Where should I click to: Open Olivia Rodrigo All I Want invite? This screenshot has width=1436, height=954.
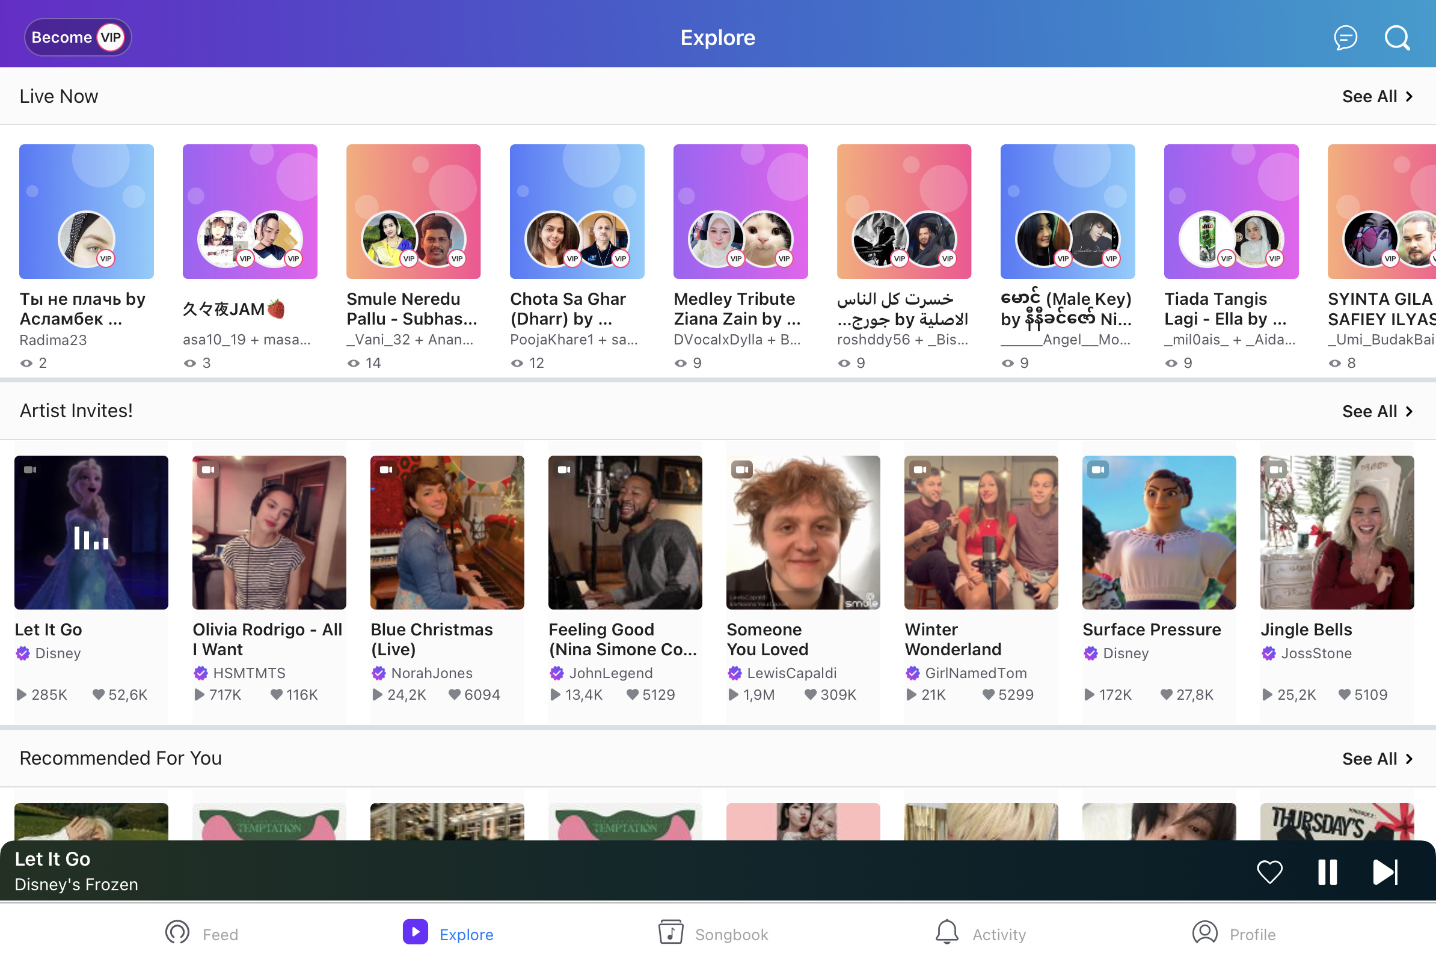[269, 533]
